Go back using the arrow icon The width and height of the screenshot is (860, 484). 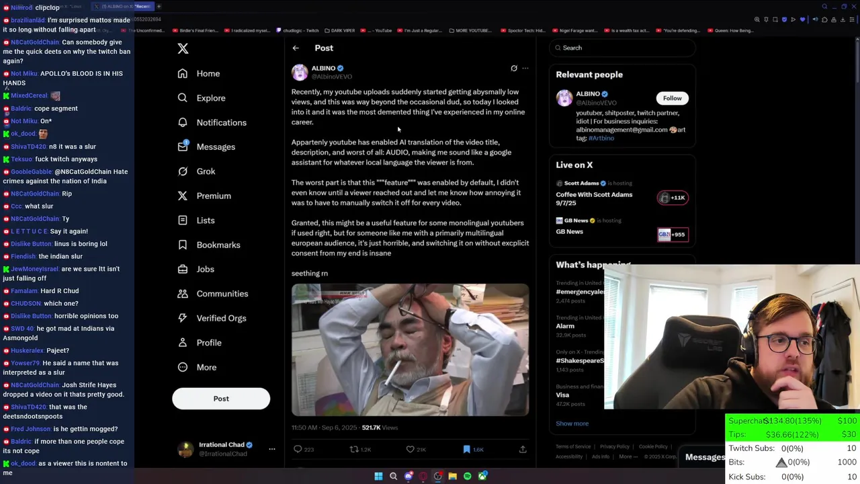click(x=296, y=48)
